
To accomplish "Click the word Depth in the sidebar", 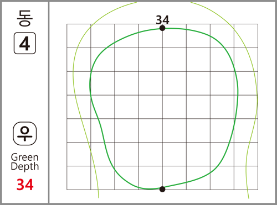I will click(25, 166).
